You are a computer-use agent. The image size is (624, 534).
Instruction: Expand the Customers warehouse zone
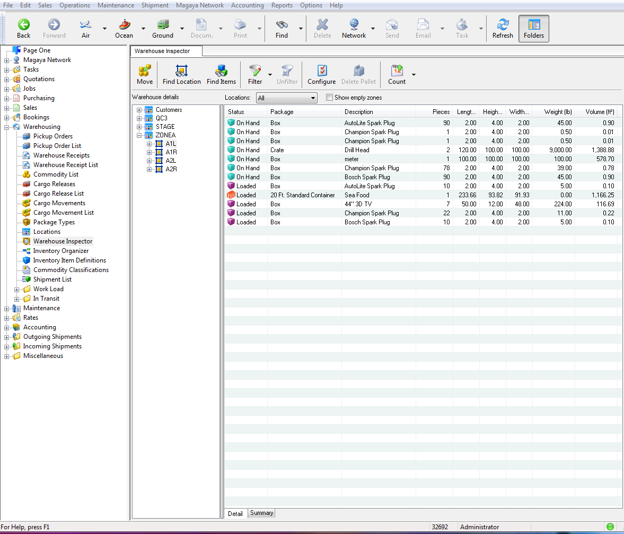(x=139, y=110)
